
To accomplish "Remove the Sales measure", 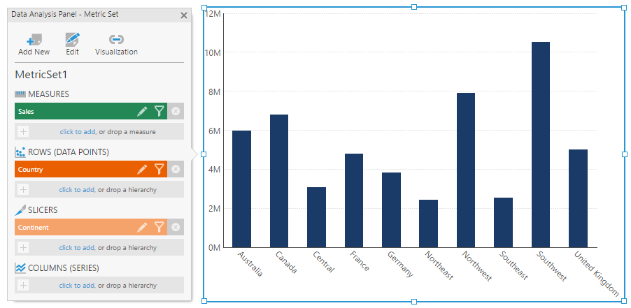I will click(176, 111).
